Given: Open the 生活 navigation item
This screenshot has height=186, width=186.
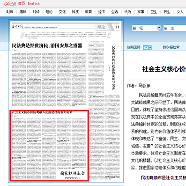Looking at the screenshot, I should (114, 12).
